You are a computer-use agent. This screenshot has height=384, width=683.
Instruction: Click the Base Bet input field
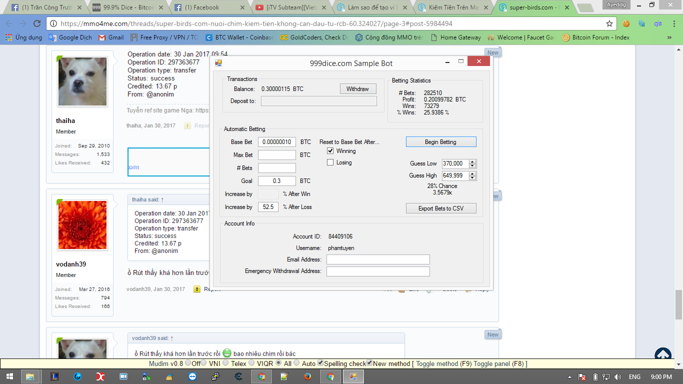277,142
